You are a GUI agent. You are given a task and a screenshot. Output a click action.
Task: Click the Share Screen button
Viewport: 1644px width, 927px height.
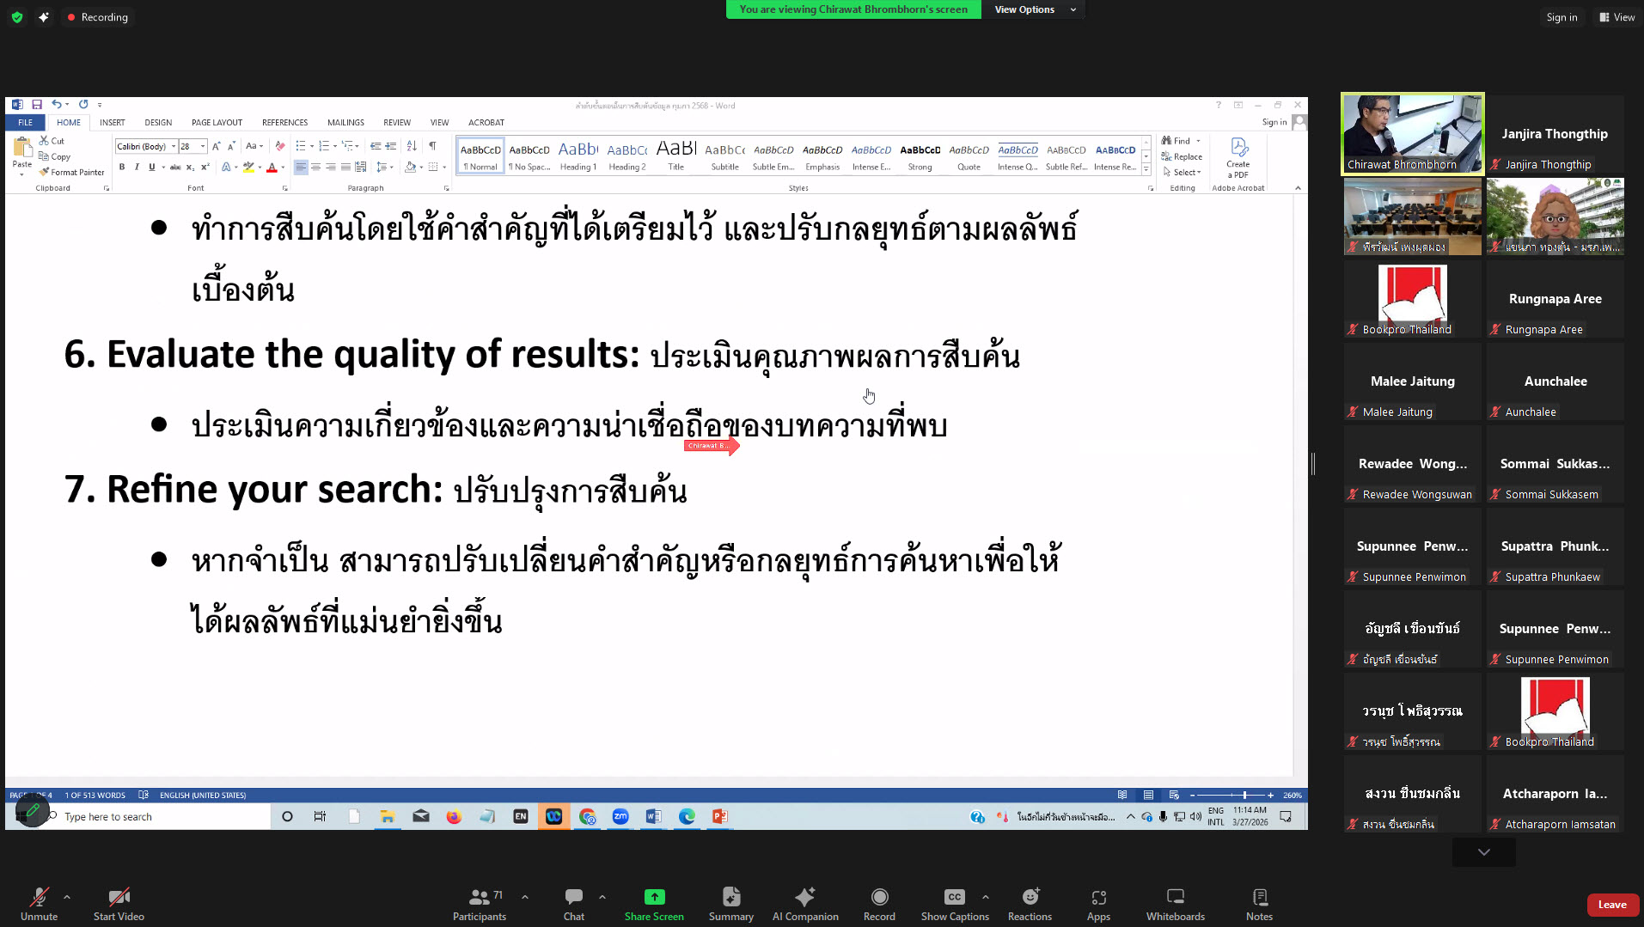tap(653, 904)
